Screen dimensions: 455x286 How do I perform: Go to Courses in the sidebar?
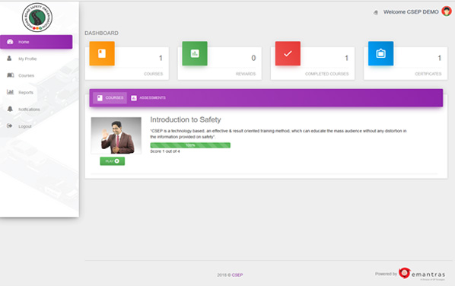pyautogui.click(x=26, y=76)
